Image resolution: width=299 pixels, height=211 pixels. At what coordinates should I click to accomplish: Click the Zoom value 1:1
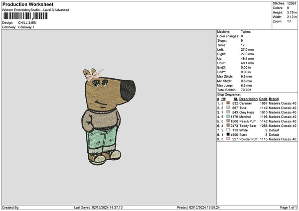[x=289, y=21]
